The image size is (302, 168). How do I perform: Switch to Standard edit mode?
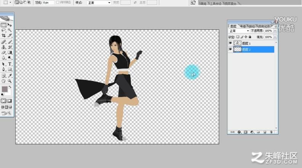[4, 101]
